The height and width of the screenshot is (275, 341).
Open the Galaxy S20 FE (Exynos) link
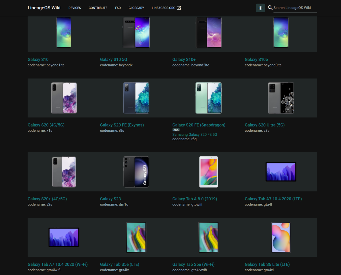click(122, 125)
